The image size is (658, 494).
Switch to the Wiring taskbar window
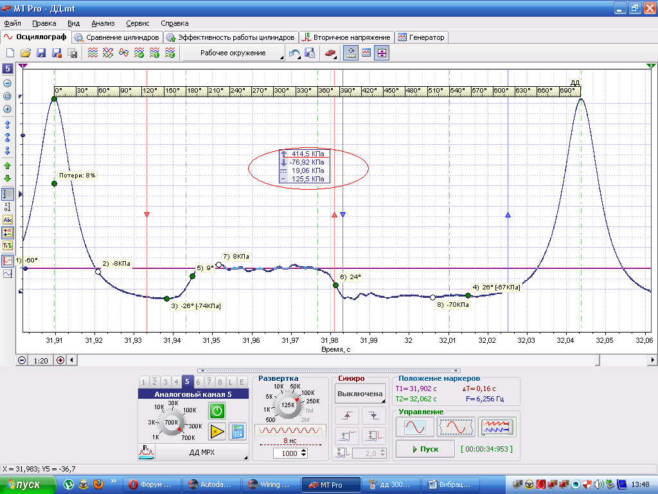(x=271, y=485)
